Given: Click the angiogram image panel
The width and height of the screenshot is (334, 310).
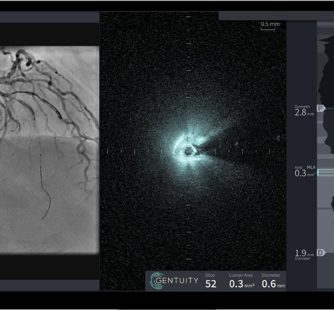Looking at the screenshot, I should click(49, 150).
